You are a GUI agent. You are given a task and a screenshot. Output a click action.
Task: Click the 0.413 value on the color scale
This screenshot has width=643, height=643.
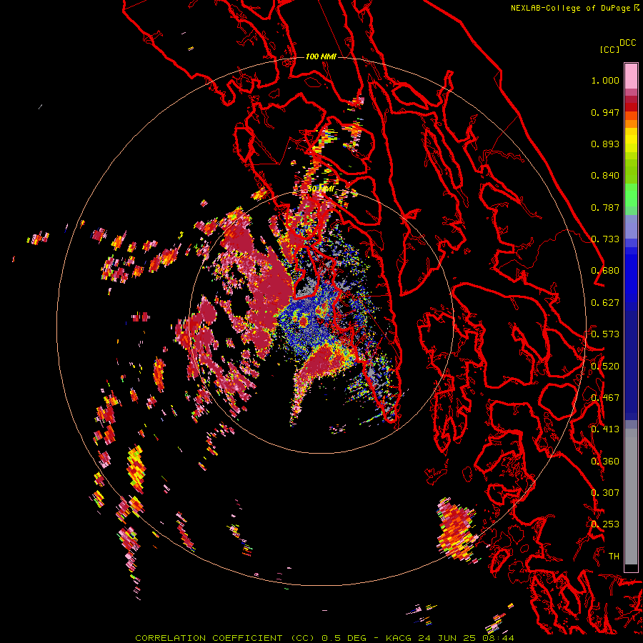(605, 429)
